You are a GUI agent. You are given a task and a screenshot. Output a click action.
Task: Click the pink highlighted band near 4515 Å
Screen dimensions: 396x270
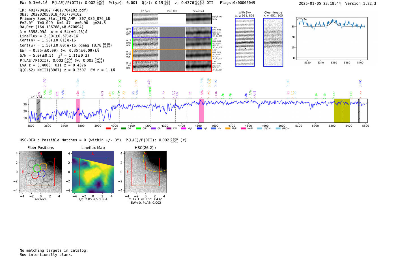coord(201,110)
